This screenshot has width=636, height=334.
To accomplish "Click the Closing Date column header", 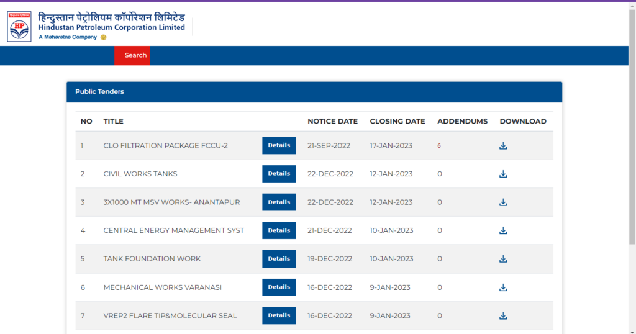I will tap(397, 121).
